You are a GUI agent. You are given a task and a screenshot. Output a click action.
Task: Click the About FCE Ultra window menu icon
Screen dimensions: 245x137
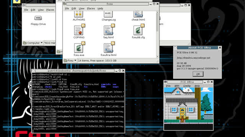[175, 48]
